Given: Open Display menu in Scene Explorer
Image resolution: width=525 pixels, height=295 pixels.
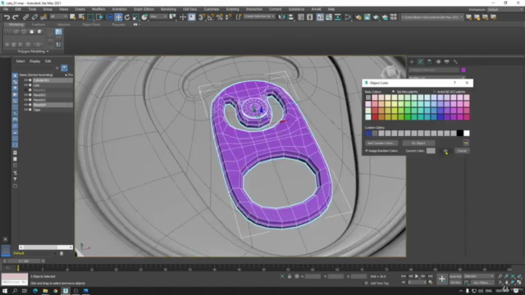Looking at the screenshot, I should point(34,61).
